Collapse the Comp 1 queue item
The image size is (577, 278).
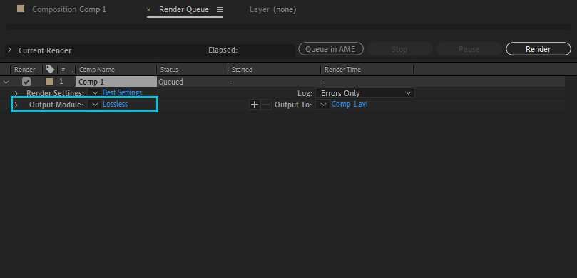[6, 82]
